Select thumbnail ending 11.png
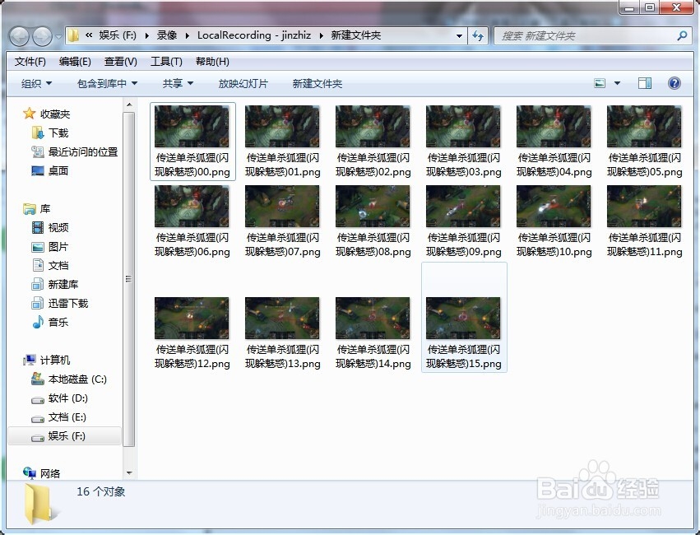This screenshot has height=535, width=700. [644, 207]
